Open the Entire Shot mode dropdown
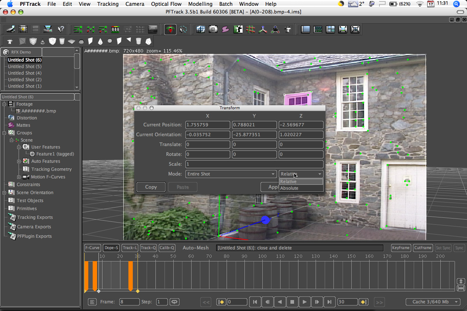 231,174
